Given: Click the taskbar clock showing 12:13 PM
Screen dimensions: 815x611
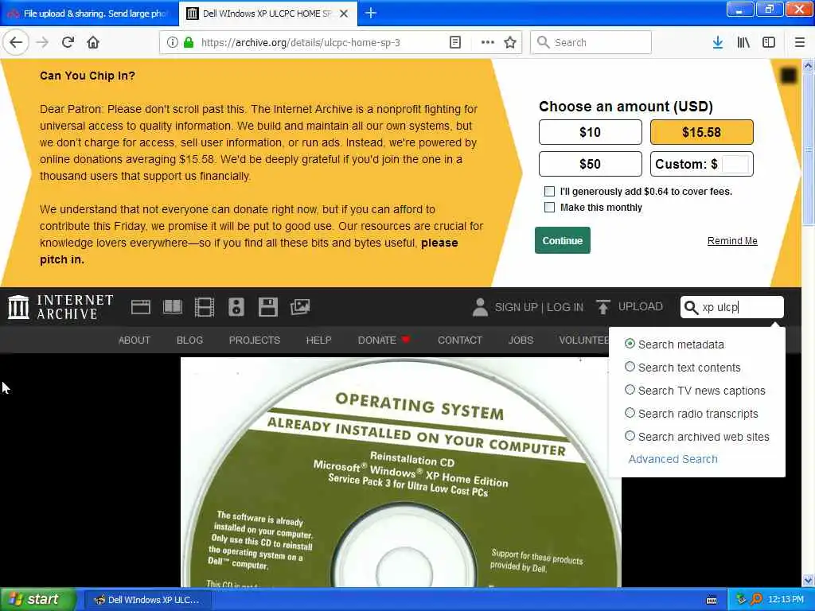Looking at the screenshot, I should pyautogui.click(x=786, y=599).
